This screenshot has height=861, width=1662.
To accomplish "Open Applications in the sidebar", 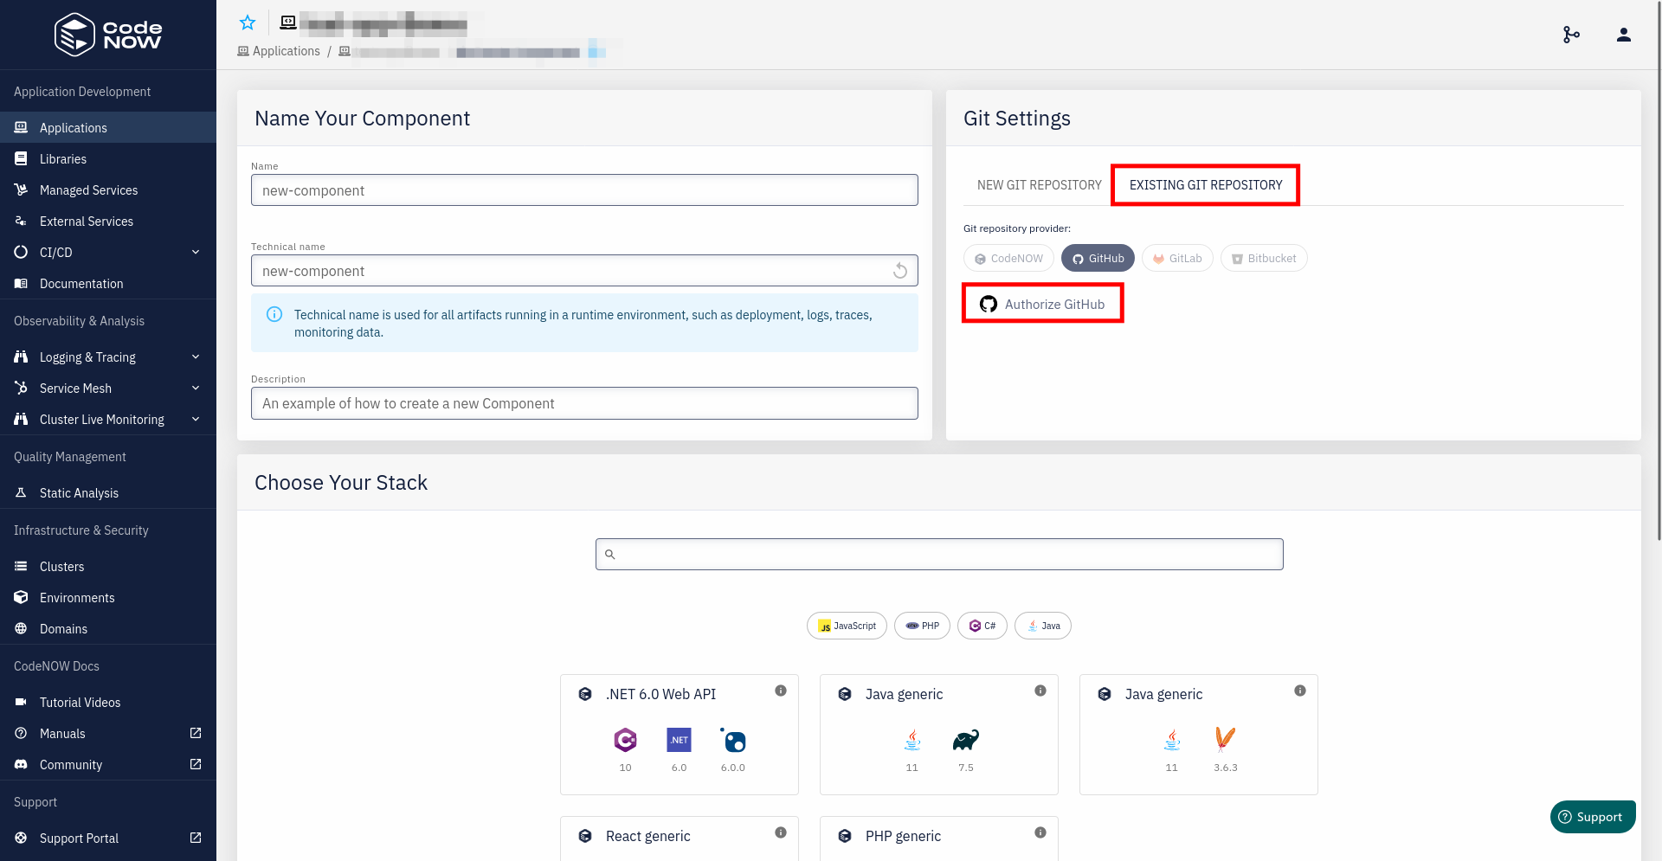I will (108, 127).
